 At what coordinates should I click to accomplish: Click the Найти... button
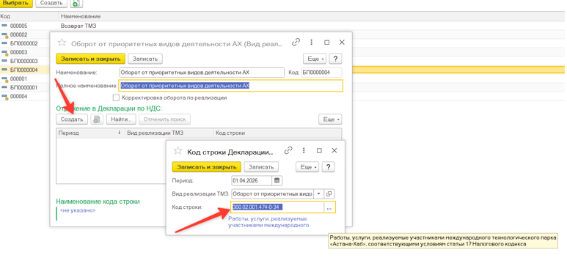pyautogui.click(x=121, y=119)
